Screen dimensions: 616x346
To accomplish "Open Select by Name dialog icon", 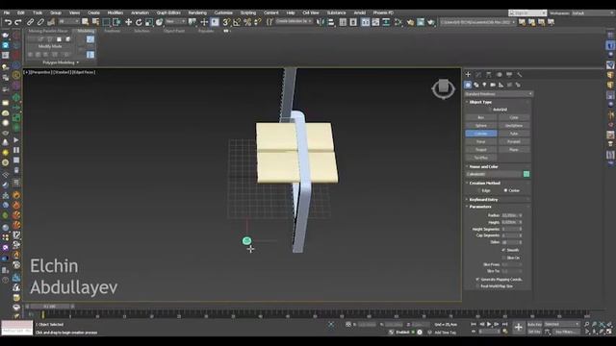I will coord(95,22).
